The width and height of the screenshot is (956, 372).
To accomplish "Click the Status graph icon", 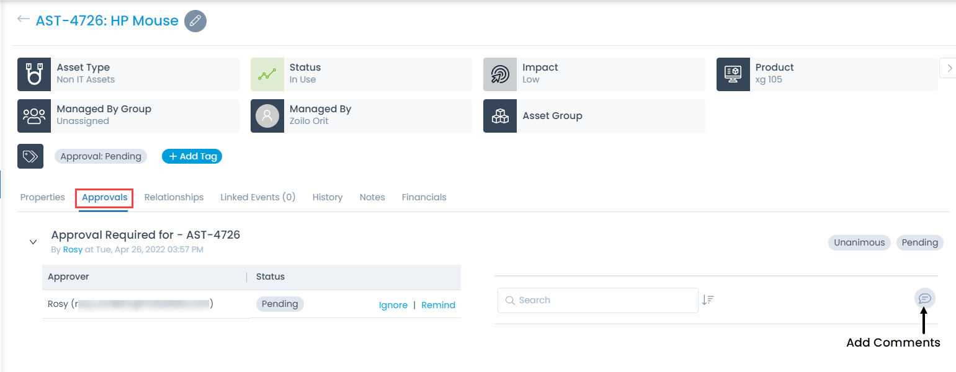I will [267, 74].
